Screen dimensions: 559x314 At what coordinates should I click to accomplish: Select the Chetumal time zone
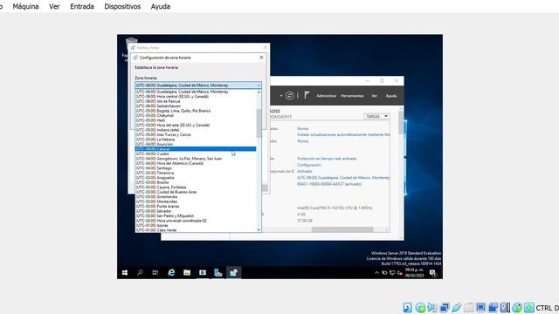tap(196, 115)
